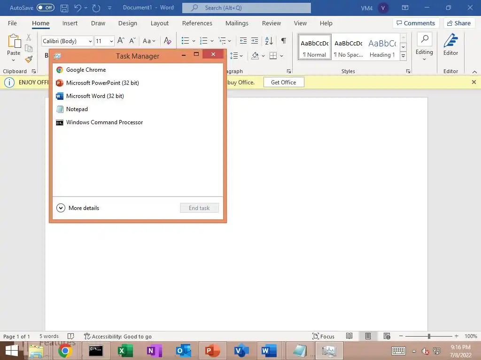Click the Search box in title bar
This screenshot has height=360, width=481.
coord(246,8)
